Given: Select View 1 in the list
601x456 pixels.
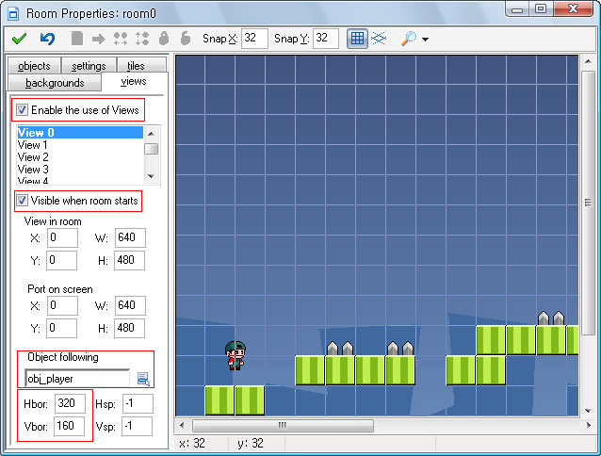Looking at the screenshot, I should [80, 145].
